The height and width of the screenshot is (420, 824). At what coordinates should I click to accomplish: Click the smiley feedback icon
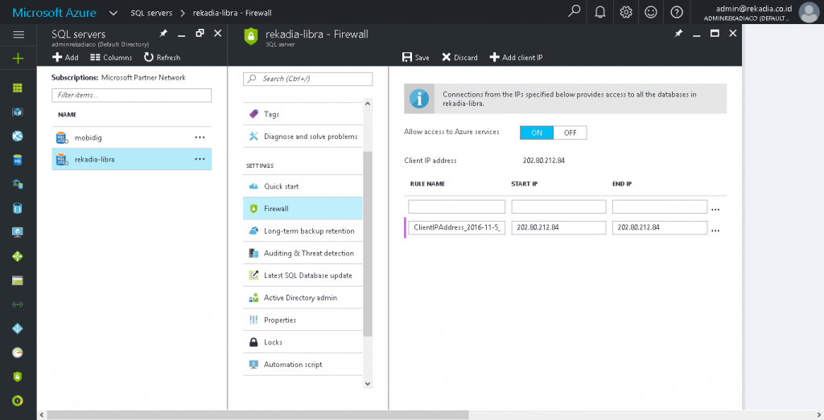650,12
